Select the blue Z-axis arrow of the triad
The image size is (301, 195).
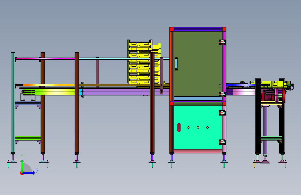[x=28, y=173]
